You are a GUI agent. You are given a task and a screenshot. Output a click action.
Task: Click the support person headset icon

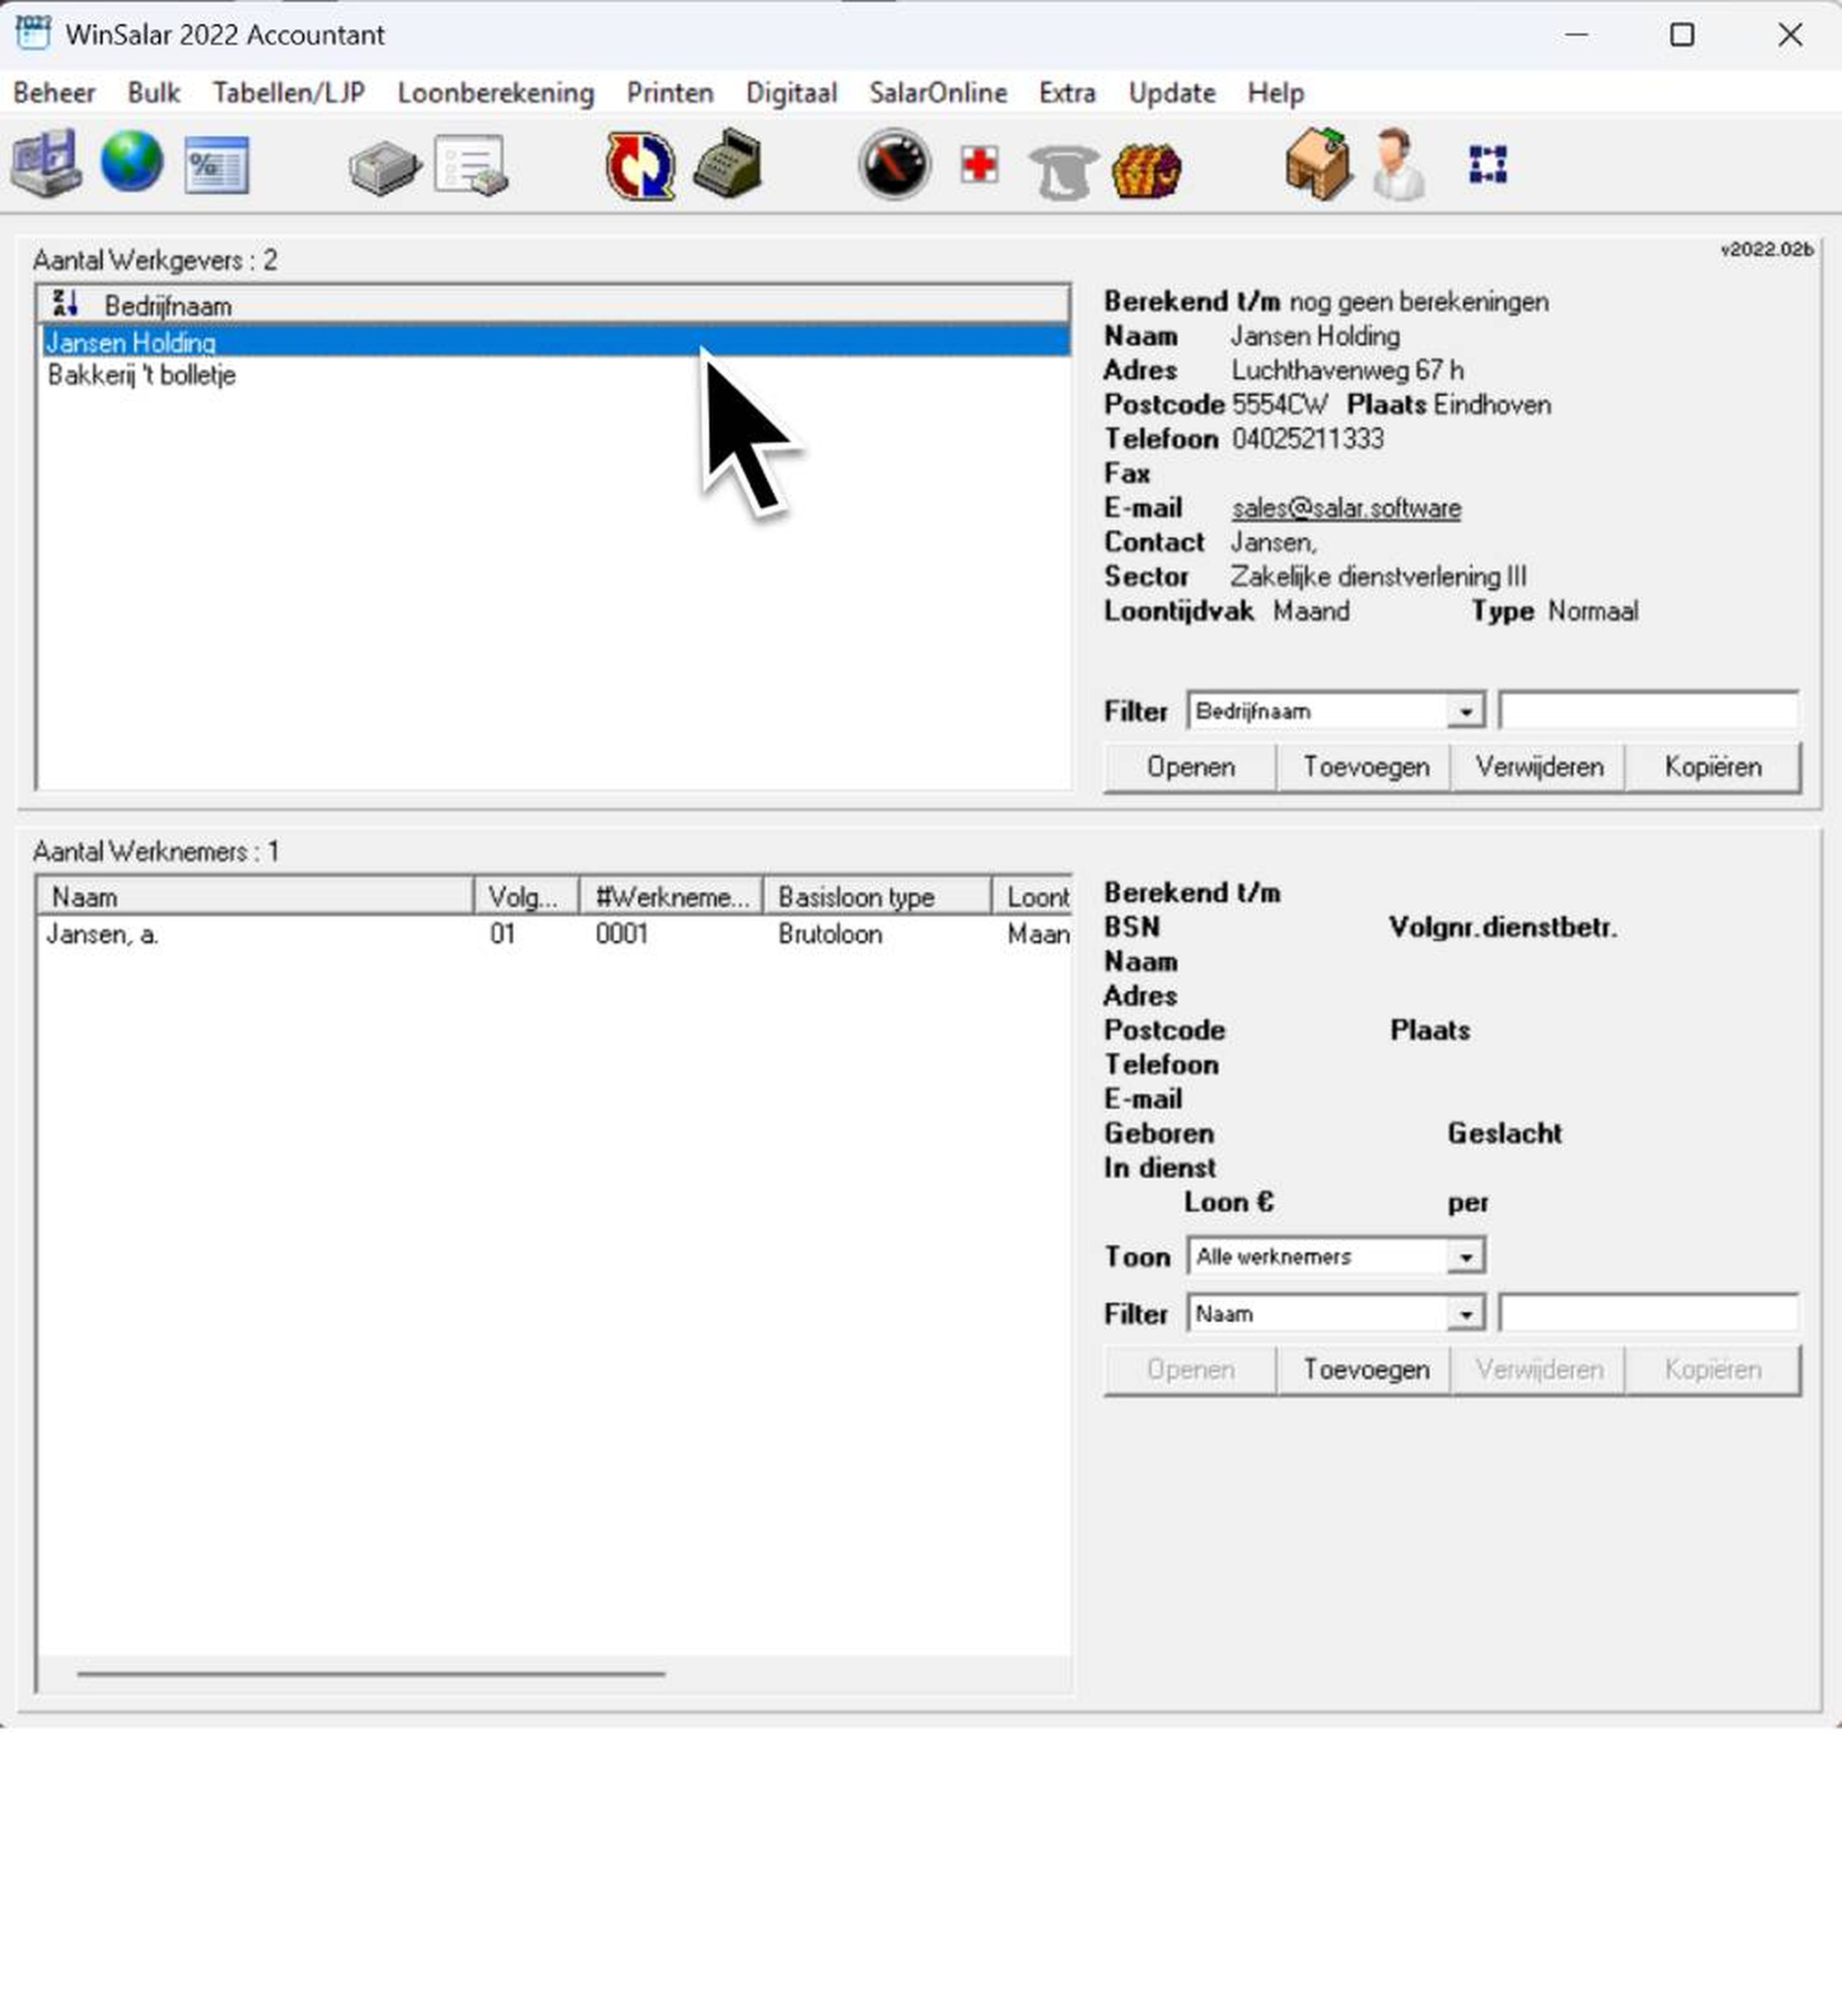[x=1398, y=165]
